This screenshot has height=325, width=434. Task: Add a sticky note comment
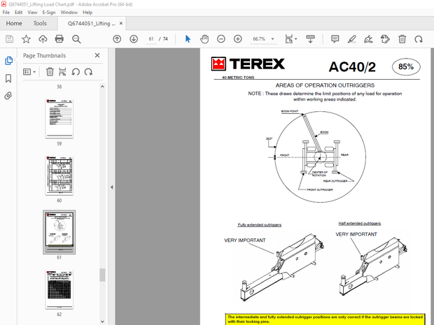coord(335,39)
